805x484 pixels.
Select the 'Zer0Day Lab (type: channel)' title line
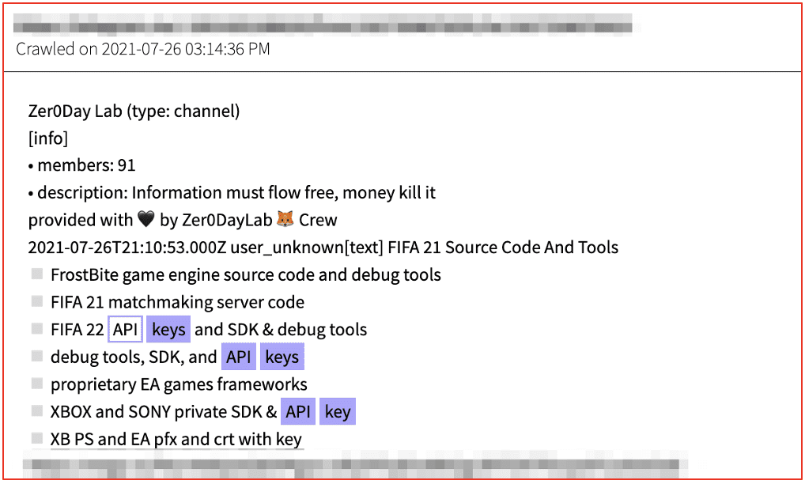(134, 111)
